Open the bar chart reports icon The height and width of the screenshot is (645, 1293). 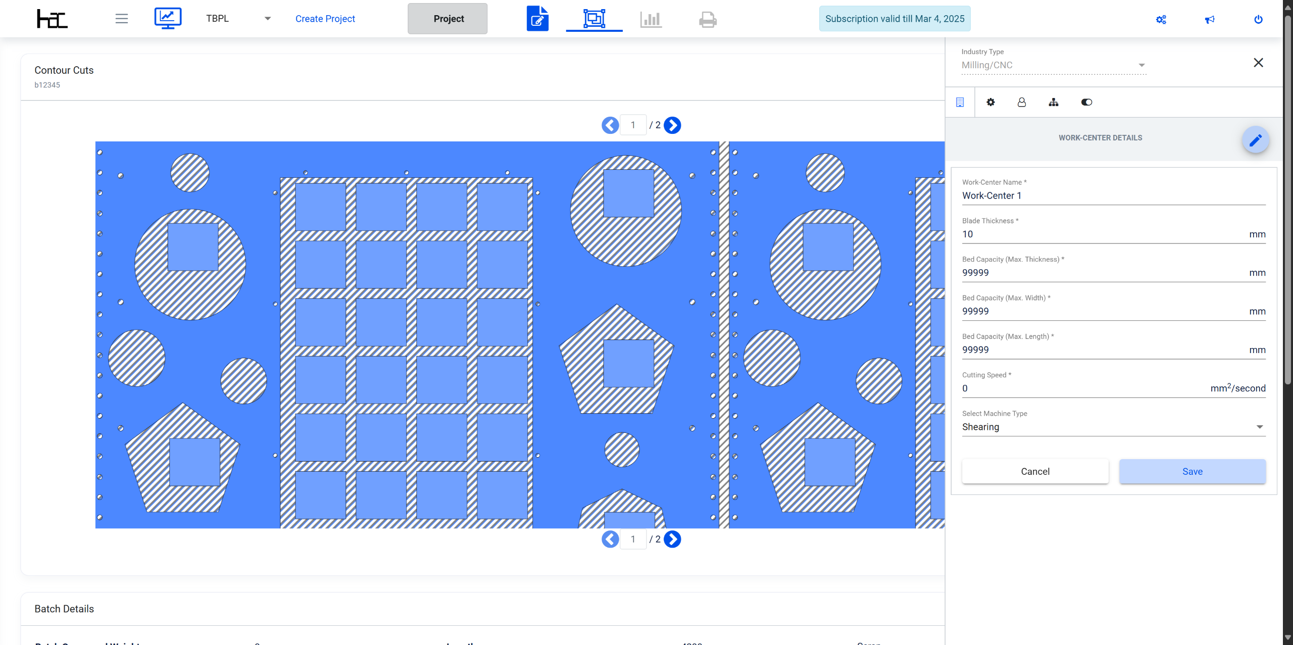[651, 19]
